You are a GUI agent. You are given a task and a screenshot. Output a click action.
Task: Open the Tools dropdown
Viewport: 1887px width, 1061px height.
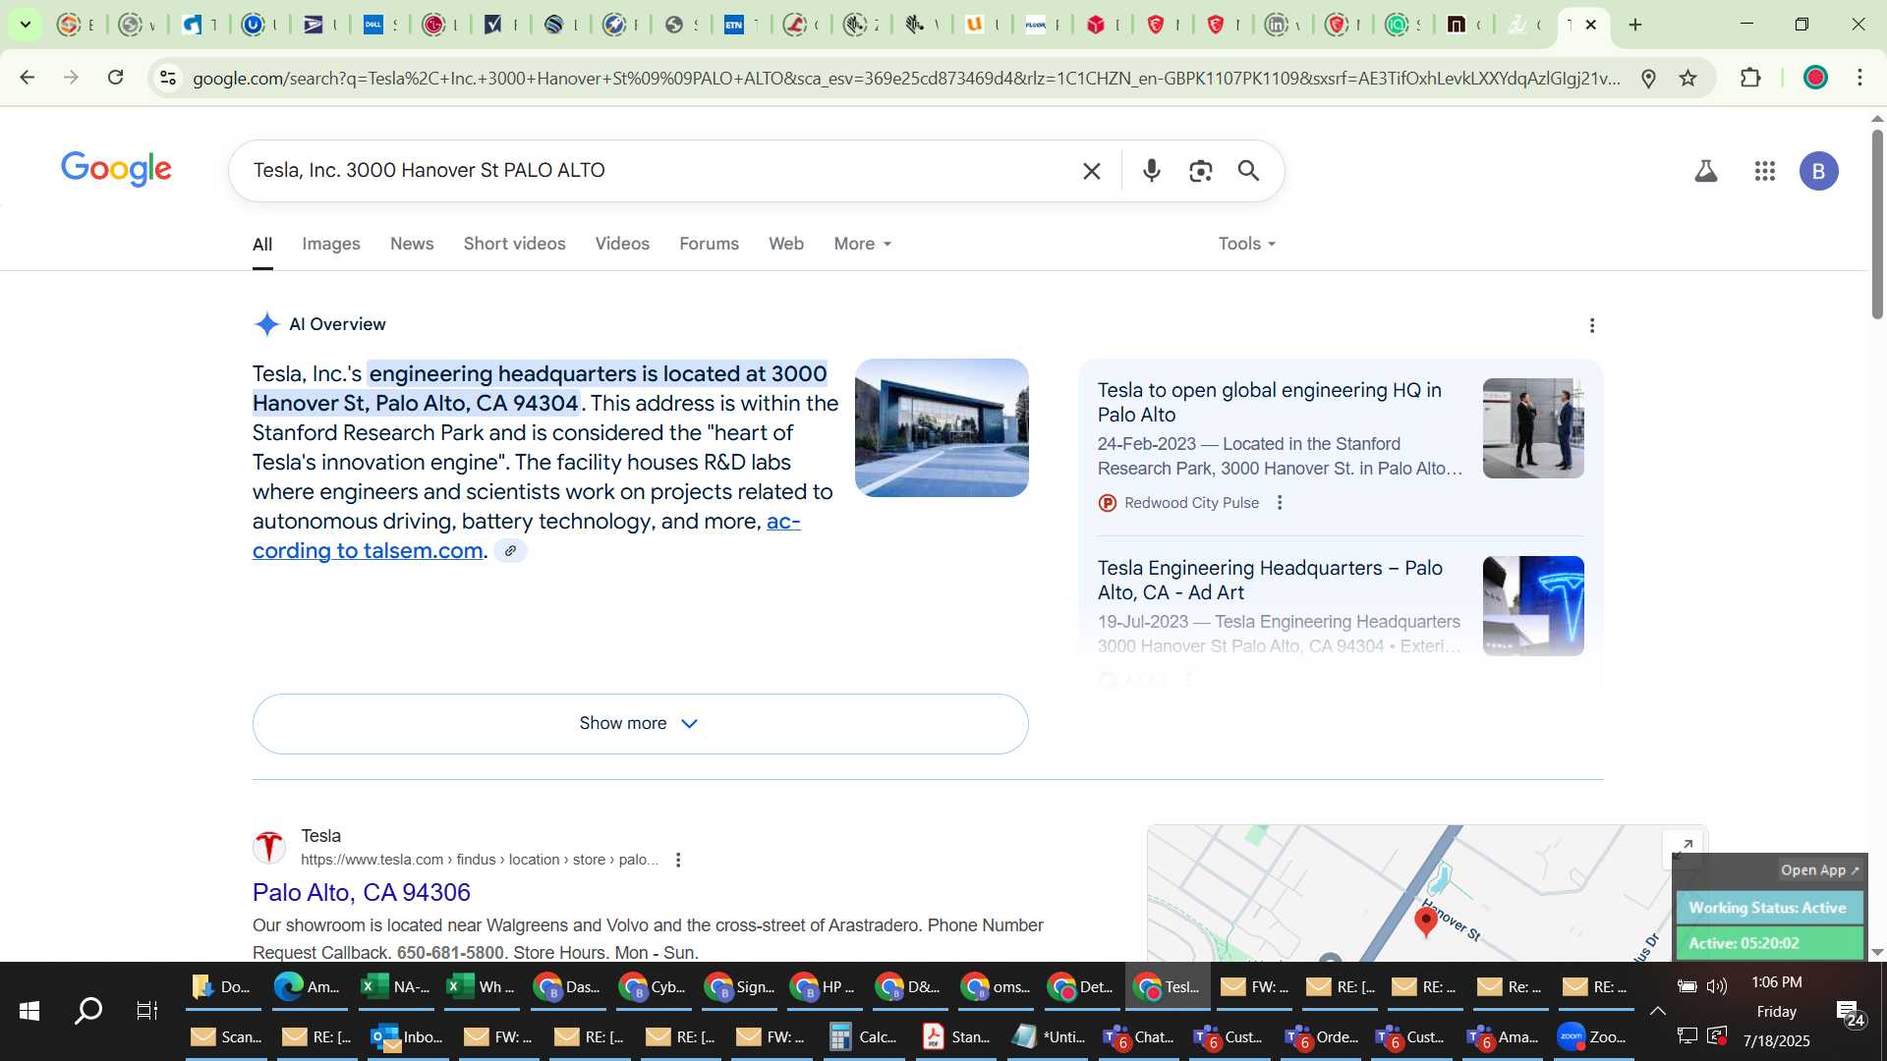pos(1246,244)
